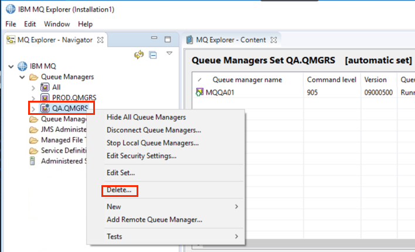Sort by Queue manager name column header
The image size is (415, 252).
coord(247,80)
